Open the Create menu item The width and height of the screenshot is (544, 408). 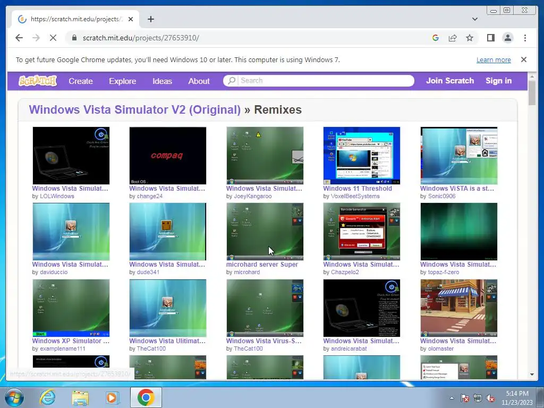click(81, 81)
